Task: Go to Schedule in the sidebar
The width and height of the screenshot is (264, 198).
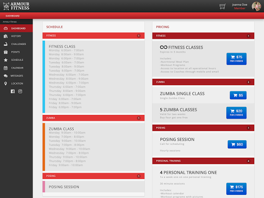Action: 17,60
